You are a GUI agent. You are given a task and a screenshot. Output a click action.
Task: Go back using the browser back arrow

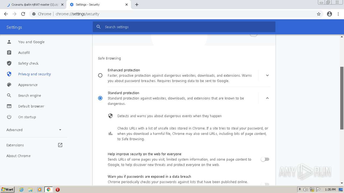click(x=6, y=14)
